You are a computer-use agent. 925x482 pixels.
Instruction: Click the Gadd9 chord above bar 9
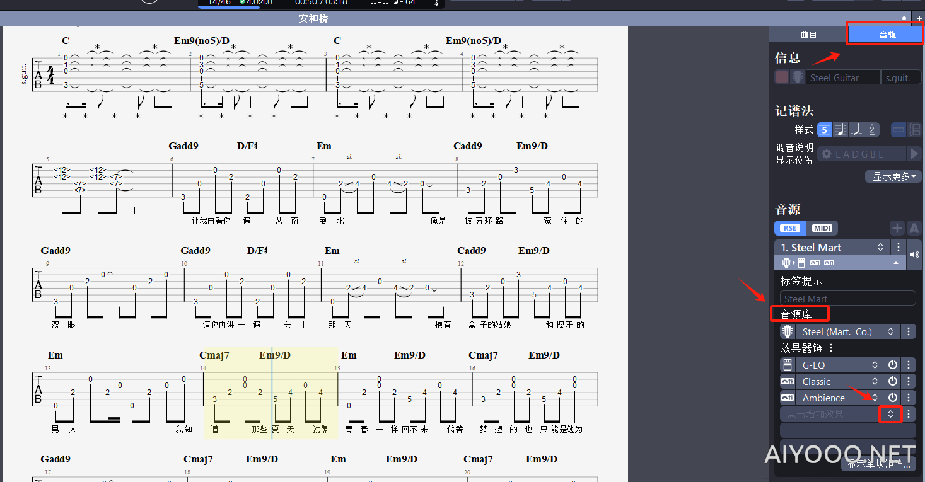(x=55, y=251)
